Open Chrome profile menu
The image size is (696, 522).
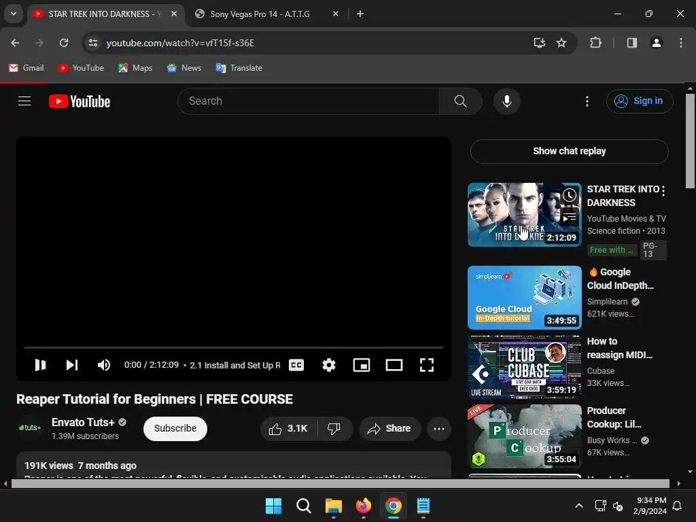656,43
